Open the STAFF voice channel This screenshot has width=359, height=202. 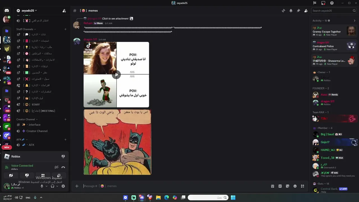point(42,104)
